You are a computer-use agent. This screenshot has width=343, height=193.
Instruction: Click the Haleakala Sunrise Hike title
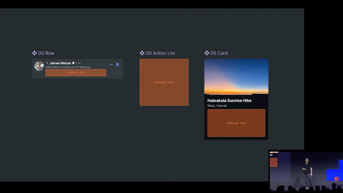(x=229, y=101)
